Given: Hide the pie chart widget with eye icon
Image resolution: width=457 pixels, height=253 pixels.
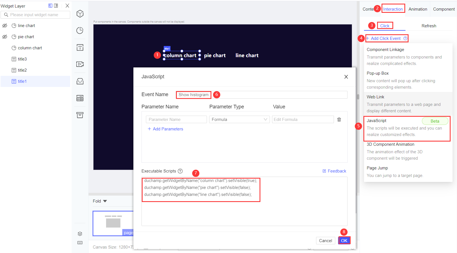Looking at the screenshot, I should pos(4,37).
